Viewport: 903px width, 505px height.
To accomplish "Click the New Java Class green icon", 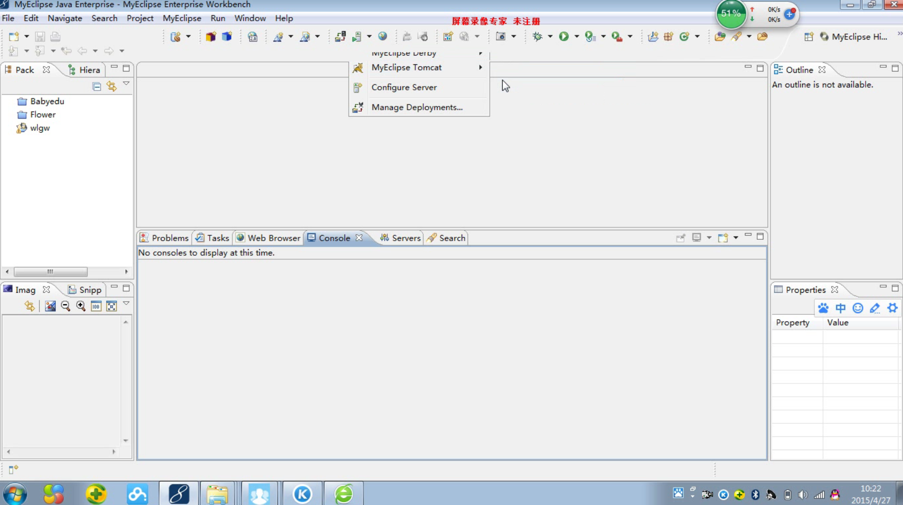I will click(684, 36).
